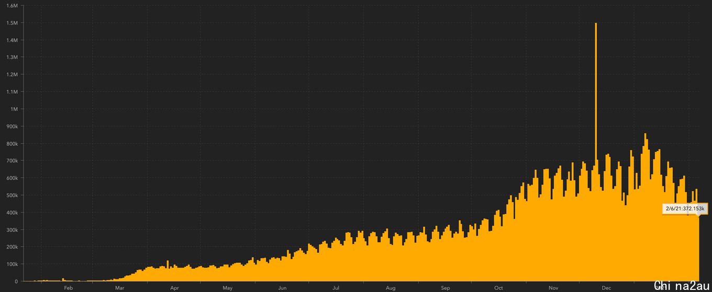Click the Jul x-axis label
Screen dimensions: 712x292
tap(336, 288)
